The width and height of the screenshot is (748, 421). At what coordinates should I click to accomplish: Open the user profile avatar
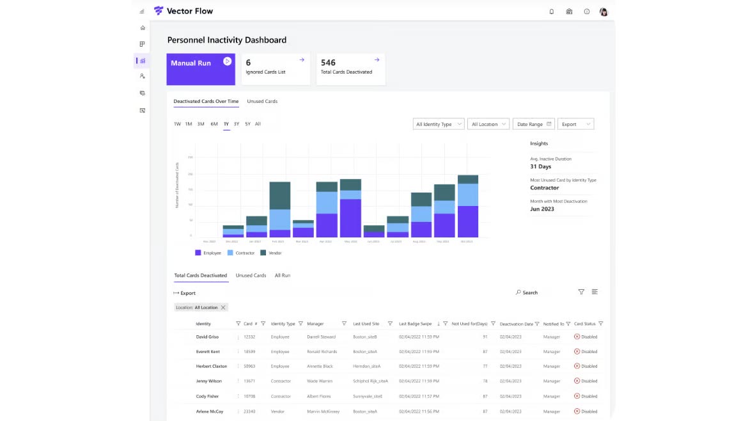(x=604, y=12)
